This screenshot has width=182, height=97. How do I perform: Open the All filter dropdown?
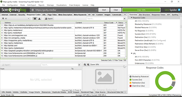(16, 19)
